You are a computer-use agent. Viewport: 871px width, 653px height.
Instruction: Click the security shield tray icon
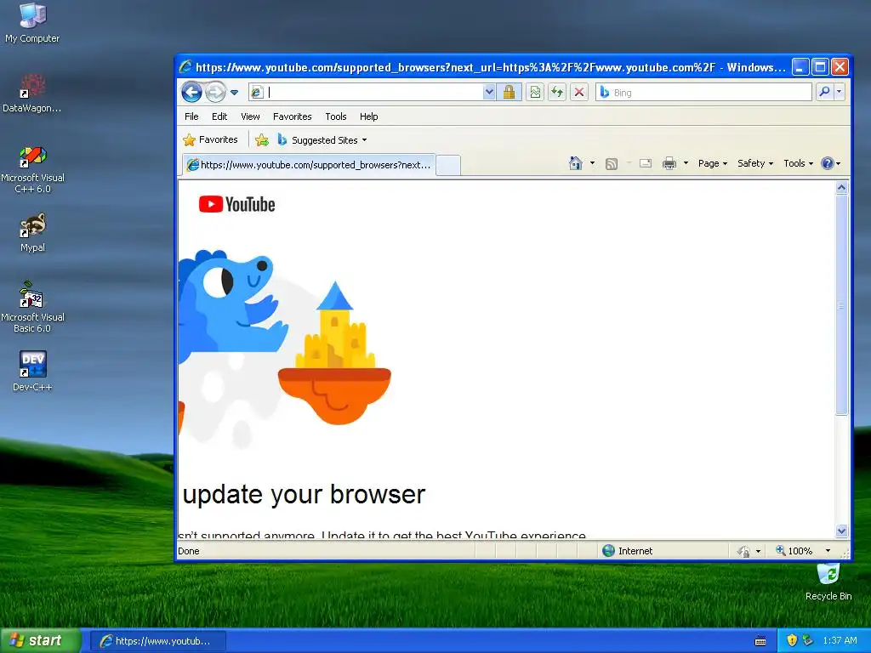click(x=792, y=640)
